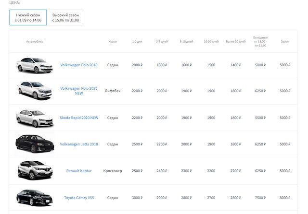Image resolution: width=308 pixels, height=214 pixels.
Task: Click the Skoda Rapid car photo
Action: coord(34,118)
